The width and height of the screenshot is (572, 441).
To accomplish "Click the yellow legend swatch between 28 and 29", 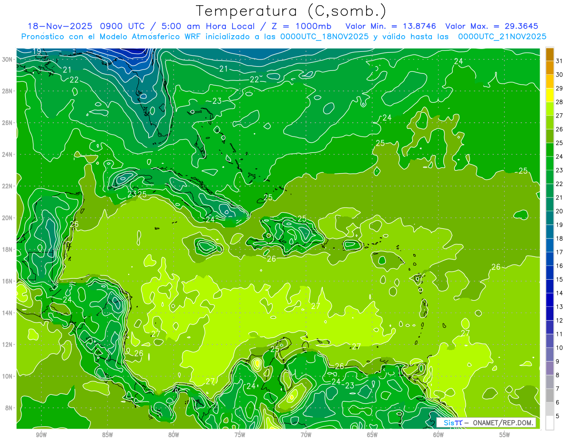I will coord(550,95).
